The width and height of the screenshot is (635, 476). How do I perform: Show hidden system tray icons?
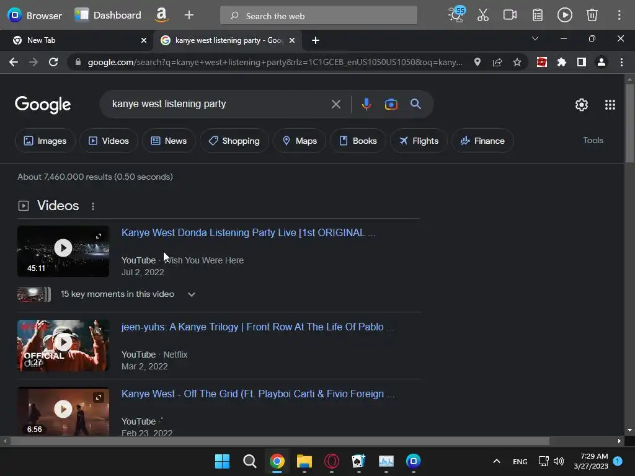click(497, 461)
